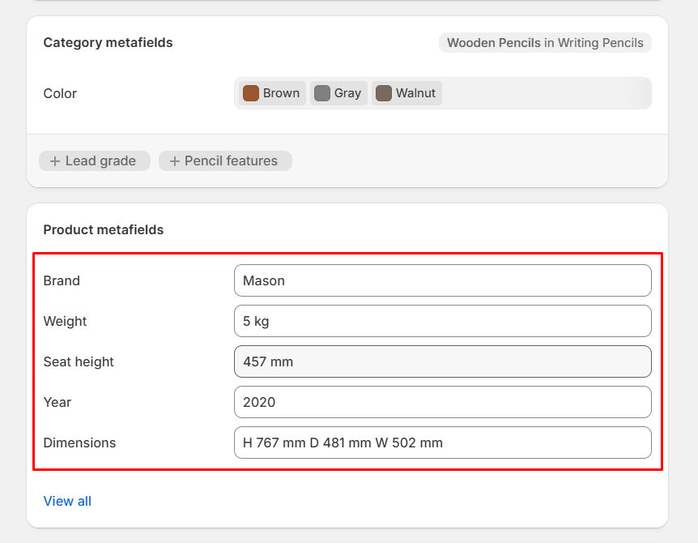Click the plus icon beside Lead grade

[x=55, y=161]
